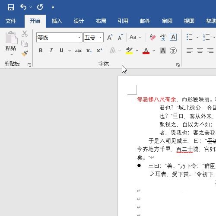Toggle subscript formatting
The width and height of the screenshot is (216, 216).
89,51
